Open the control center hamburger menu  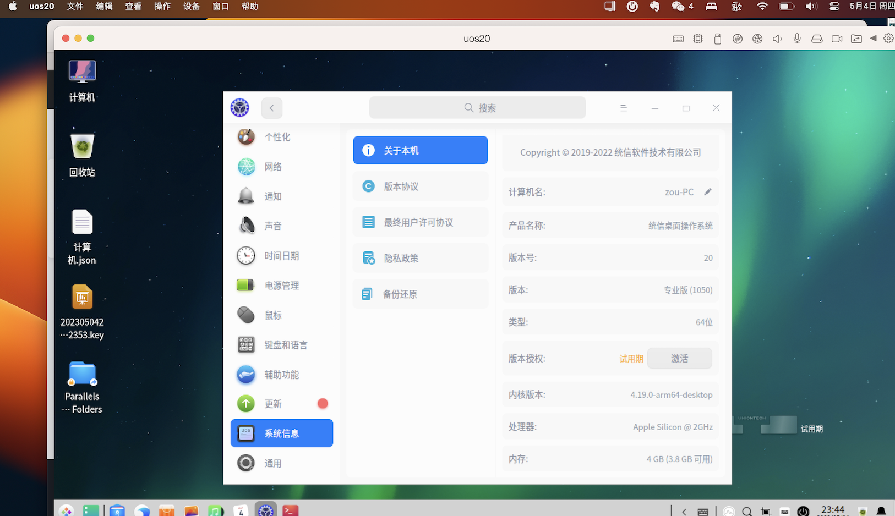coord(624,108)
